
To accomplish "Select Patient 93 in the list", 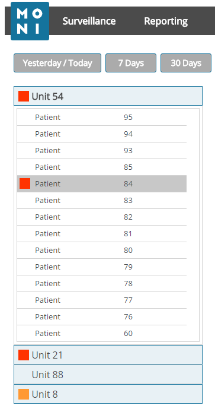I will [102, 150].
